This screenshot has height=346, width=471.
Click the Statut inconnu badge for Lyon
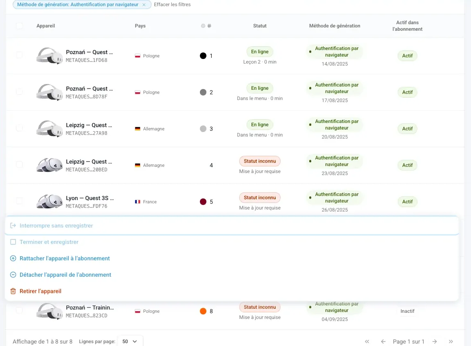pyautogui.click(x=260, y=198)
